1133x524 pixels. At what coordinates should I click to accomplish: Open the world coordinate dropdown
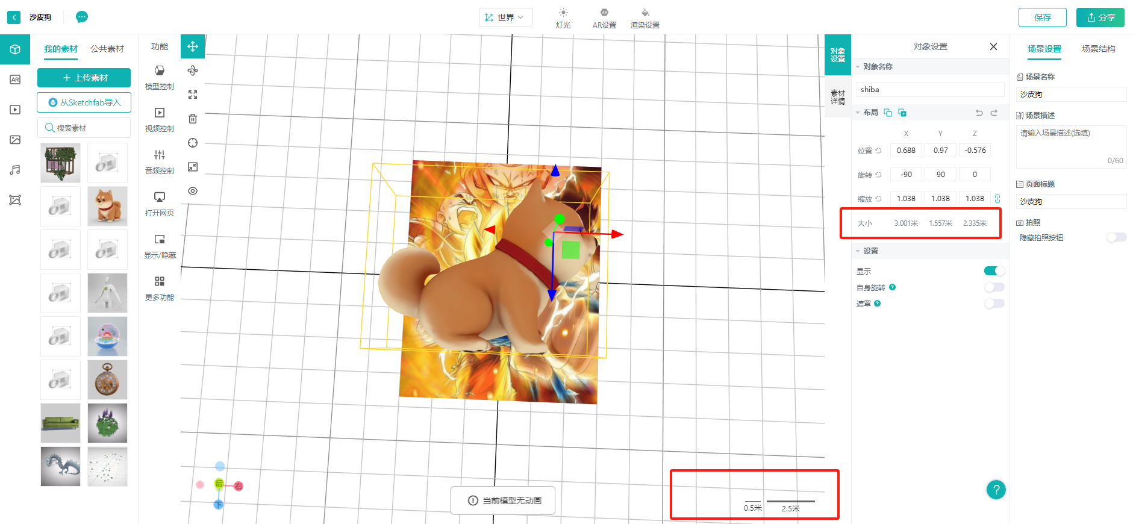point(506,17)
